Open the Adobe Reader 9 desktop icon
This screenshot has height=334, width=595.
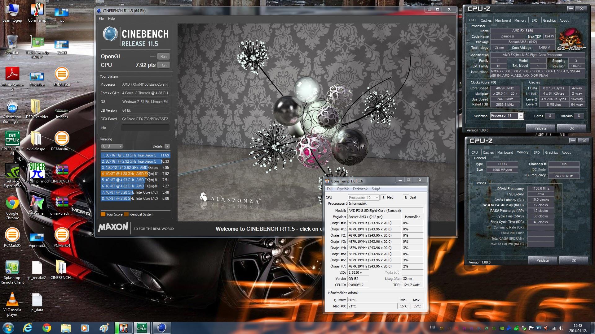(12, 79)
